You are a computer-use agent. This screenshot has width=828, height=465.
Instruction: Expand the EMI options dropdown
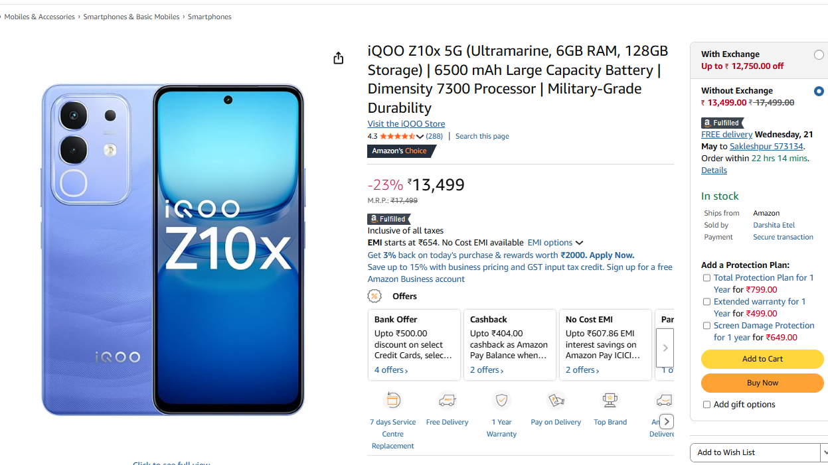point(555,243)
